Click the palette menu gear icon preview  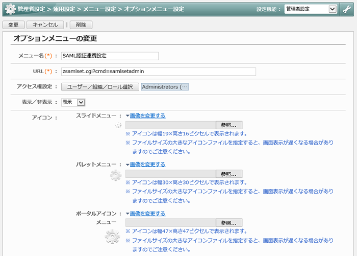coord(116,175)
